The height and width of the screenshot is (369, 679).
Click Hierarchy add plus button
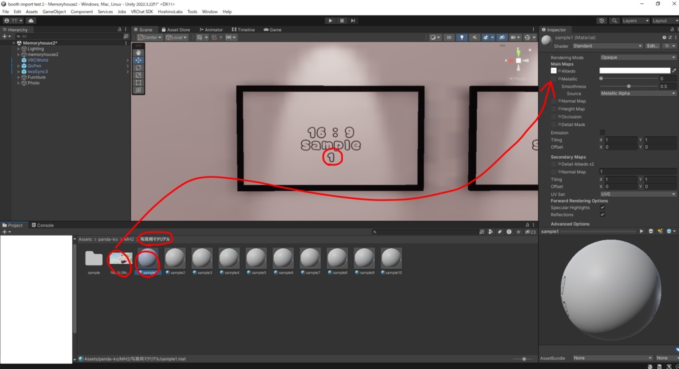tap(6, 37)
